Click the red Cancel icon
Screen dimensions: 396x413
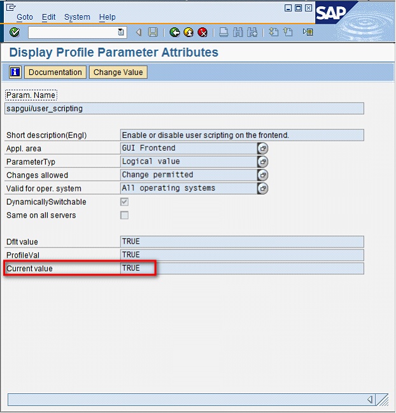coord(202,32)
